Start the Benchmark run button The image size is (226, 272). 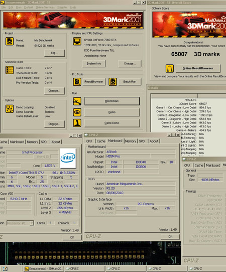[x=112, y=101]
